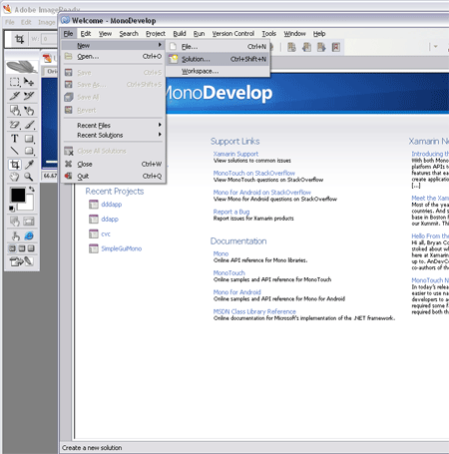This screenshot has height=454, width=449.
Task: Expand the Recent Files submenu
Action: pos(113,126)
